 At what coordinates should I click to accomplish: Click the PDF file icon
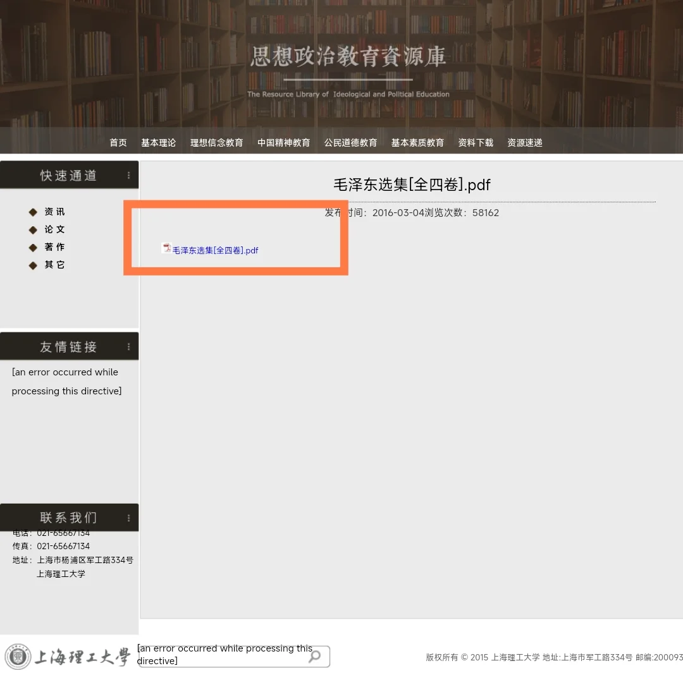167,248
